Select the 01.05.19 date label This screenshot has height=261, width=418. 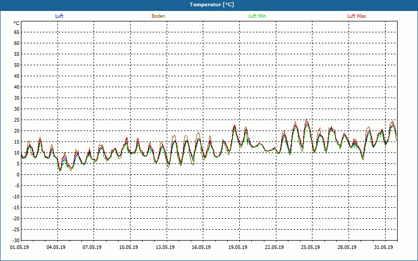tap(20, 247)
